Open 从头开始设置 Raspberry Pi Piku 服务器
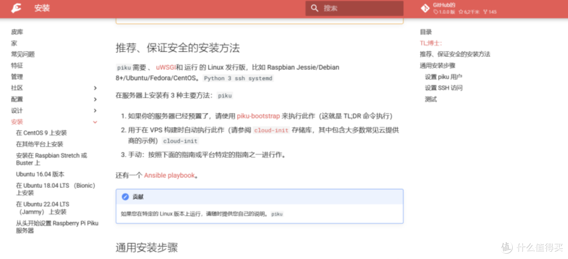Viewport: 568px width, 259px height. [57, 227]
